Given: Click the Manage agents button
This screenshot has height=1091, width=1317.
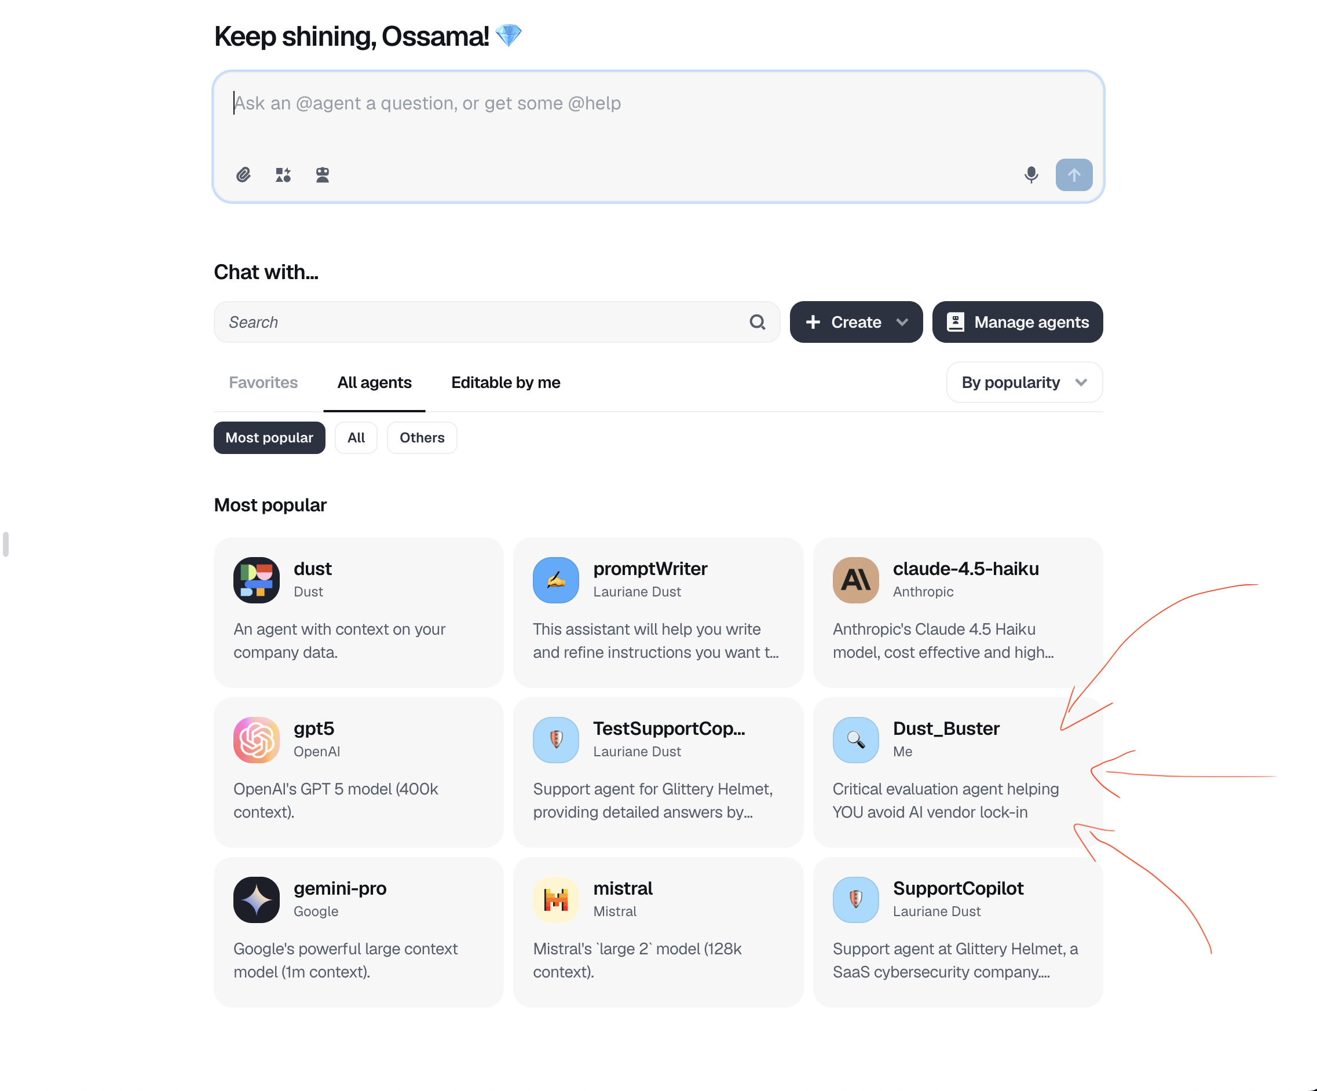Looking at the screenshot, I should (x=1016, y=321).
